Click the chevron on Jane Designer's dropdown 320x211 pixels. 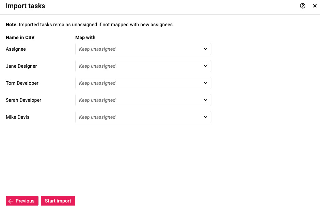tap(206, 66)
